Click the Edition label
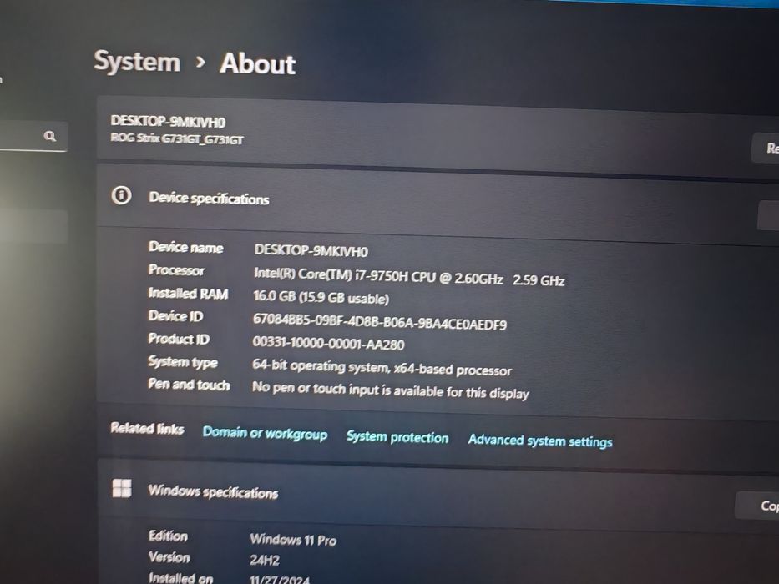 click(x=169, y=536)
